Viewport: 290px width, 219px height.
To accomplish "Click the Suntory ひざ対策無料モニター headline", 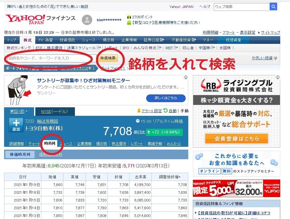I will [83, 80].
